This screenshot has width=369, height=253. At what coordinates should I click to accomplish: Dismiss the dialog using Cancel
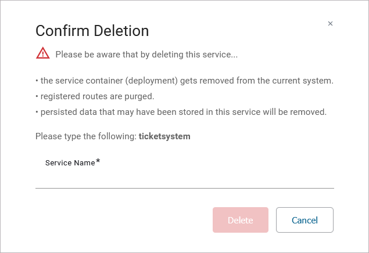point(304,220)
